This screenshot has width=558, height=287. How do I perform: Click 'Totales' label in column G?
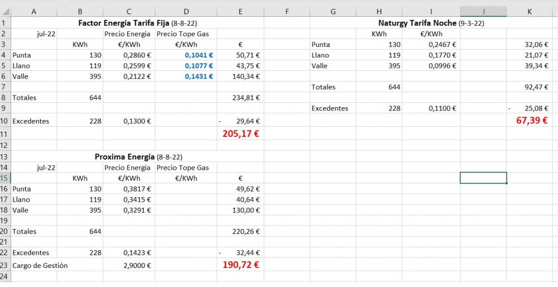(x=324, y=87)
